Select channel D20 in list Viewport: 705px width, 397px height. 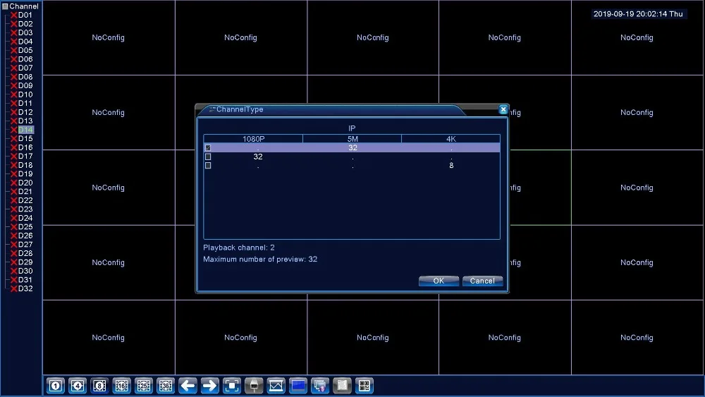pos(25,183)
